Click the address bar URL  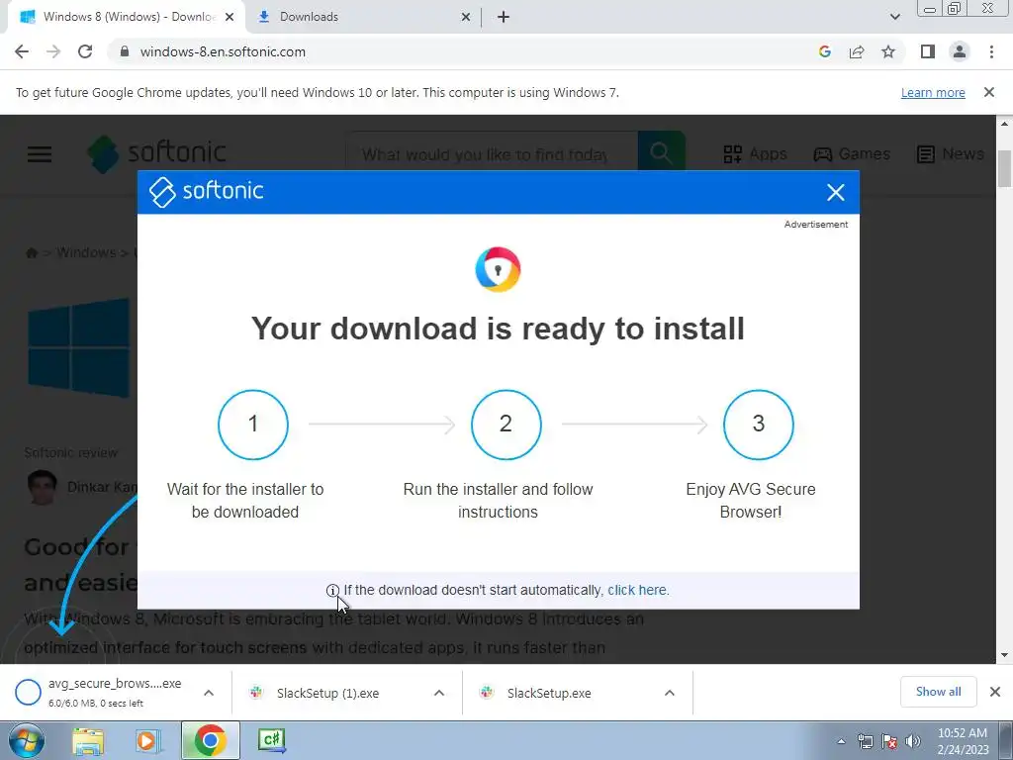pos(223,51)
